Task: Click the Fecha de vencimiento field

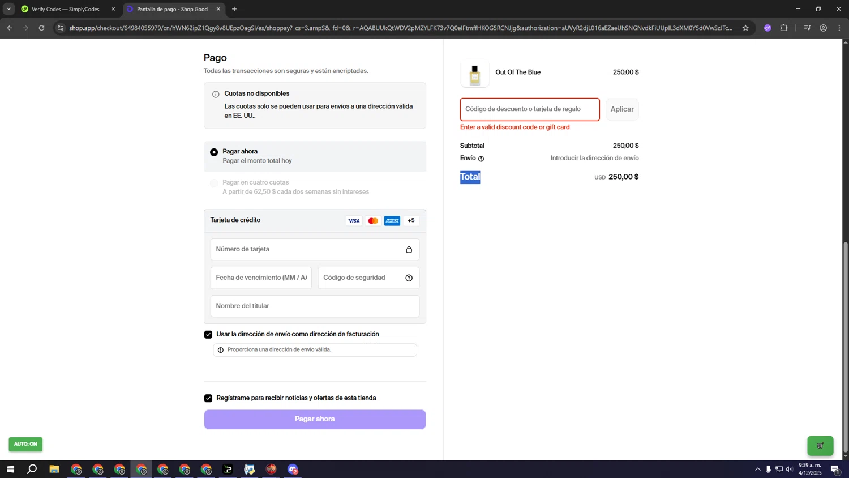Action: pyautogui.click(x=261, y=278)
